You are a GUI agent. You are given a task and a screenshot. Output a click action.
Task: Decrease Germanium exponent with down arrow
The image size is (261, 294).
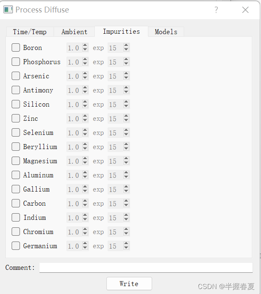pyautogui.click(x=126, y=248)
